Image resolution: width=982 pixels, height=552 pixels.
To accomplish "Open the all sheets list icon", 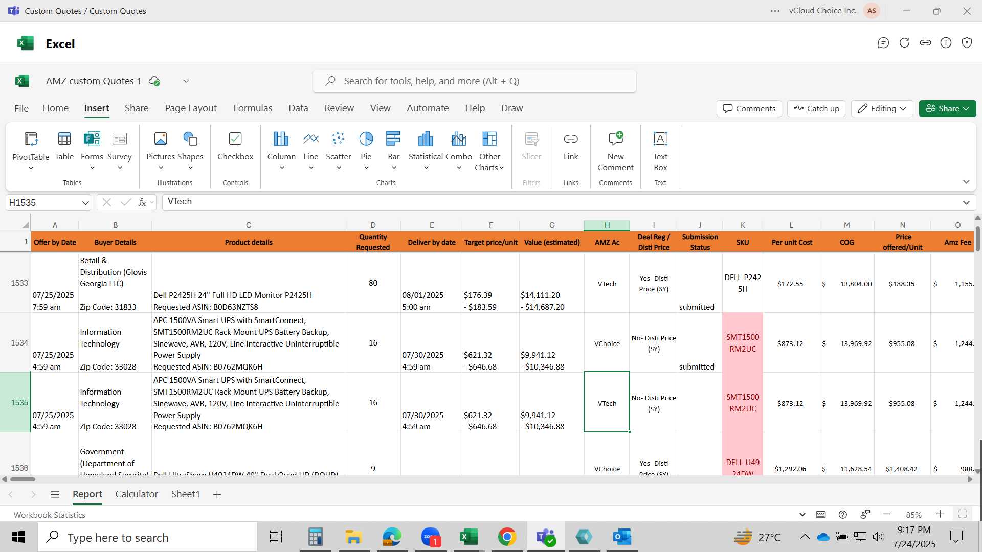I will [x=55, y=494].
